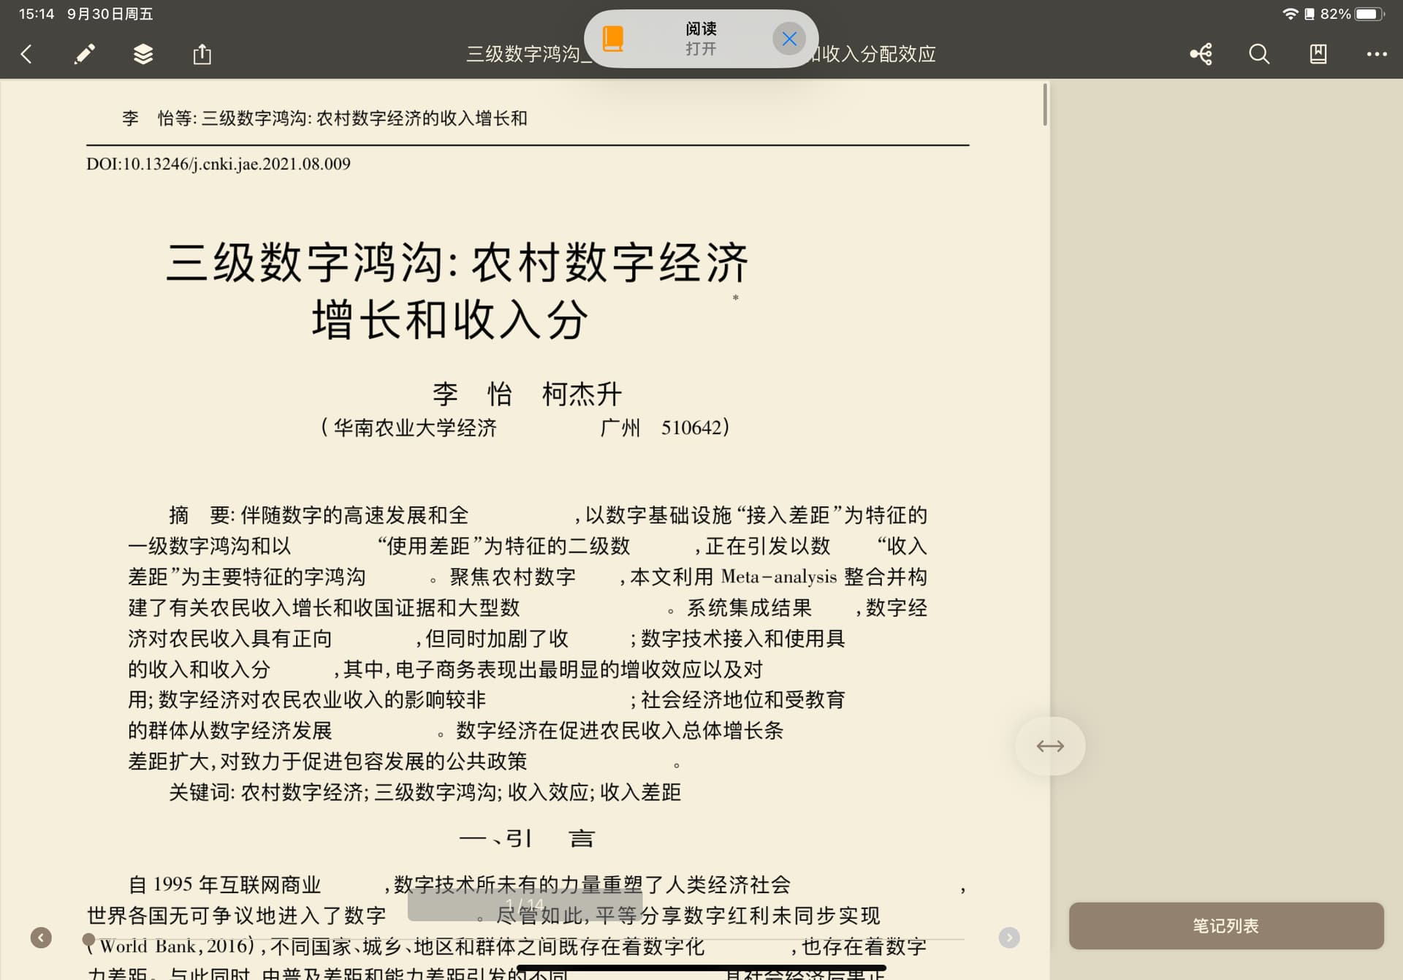Tap the title footnote asterisk
The width and height of the screenshot is (1403, 980).
click(736, 298)
